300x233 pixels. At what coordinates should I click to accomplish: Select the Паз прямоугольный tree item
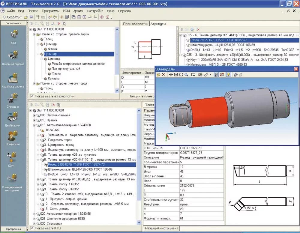[x=66, y=69]
